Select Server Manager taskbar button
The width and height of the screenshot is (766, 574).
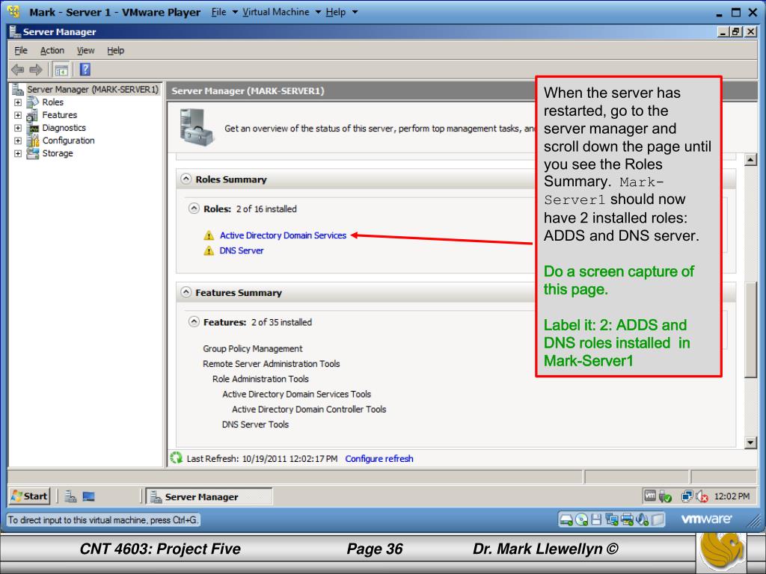209,497
